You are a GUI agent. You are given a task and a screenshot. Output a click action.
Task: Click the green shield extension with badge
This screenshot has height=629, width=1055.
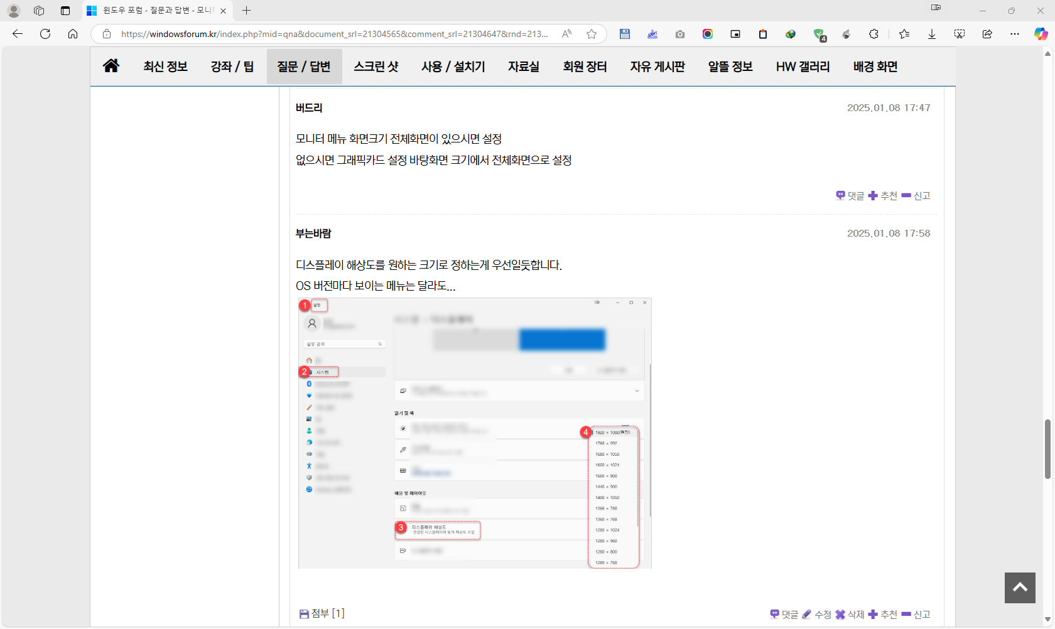[x=819, y=35]
